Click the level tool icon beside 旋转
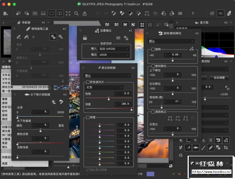The height and width of the screenshot is (179, 235). pyautogui.click(x=192, y=49)
